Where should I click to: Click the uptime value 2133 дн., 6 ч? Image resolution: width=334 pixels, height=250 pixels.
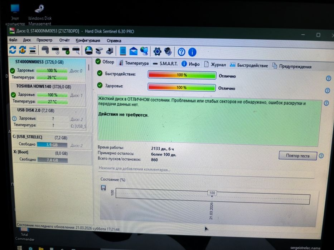point(162,149)
